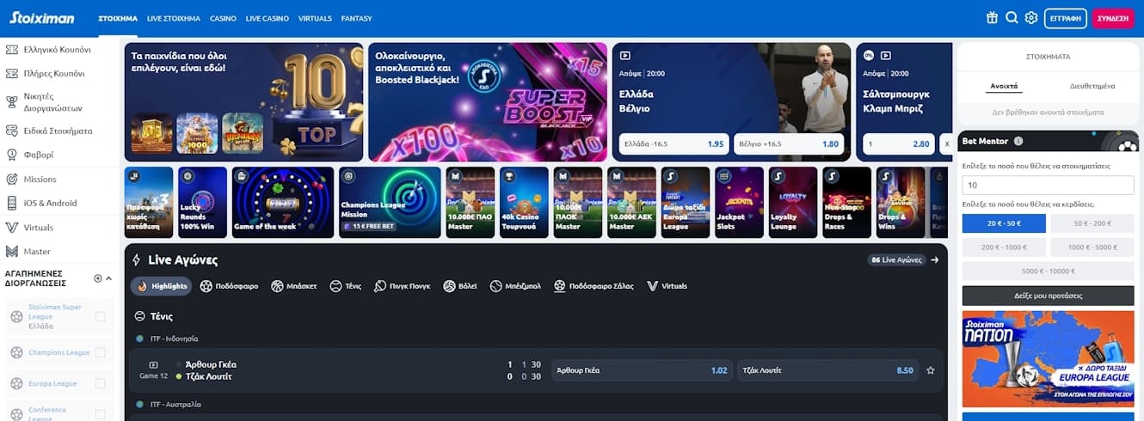Click the Φαβορί sidebar icon

[12, 156]
